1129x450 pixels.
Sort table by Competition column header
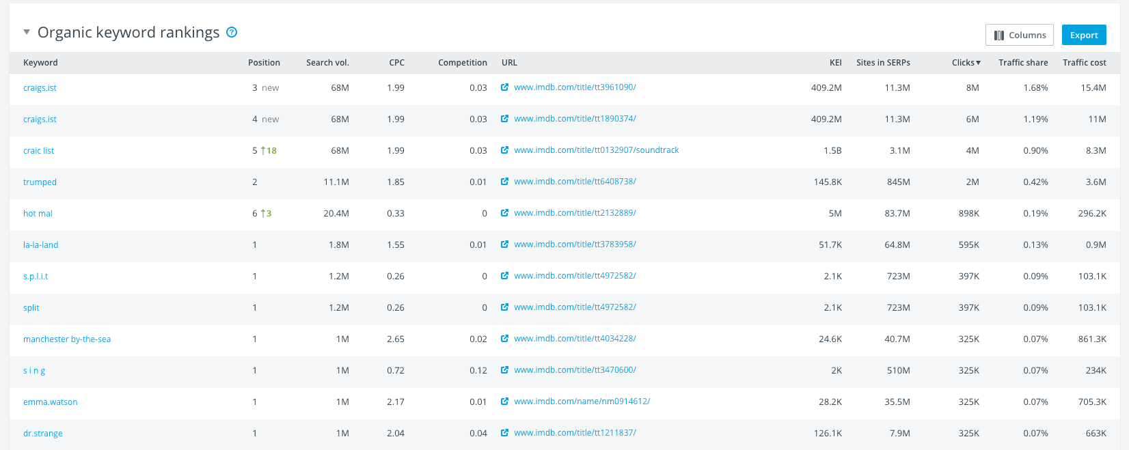[x=463, y=62]
